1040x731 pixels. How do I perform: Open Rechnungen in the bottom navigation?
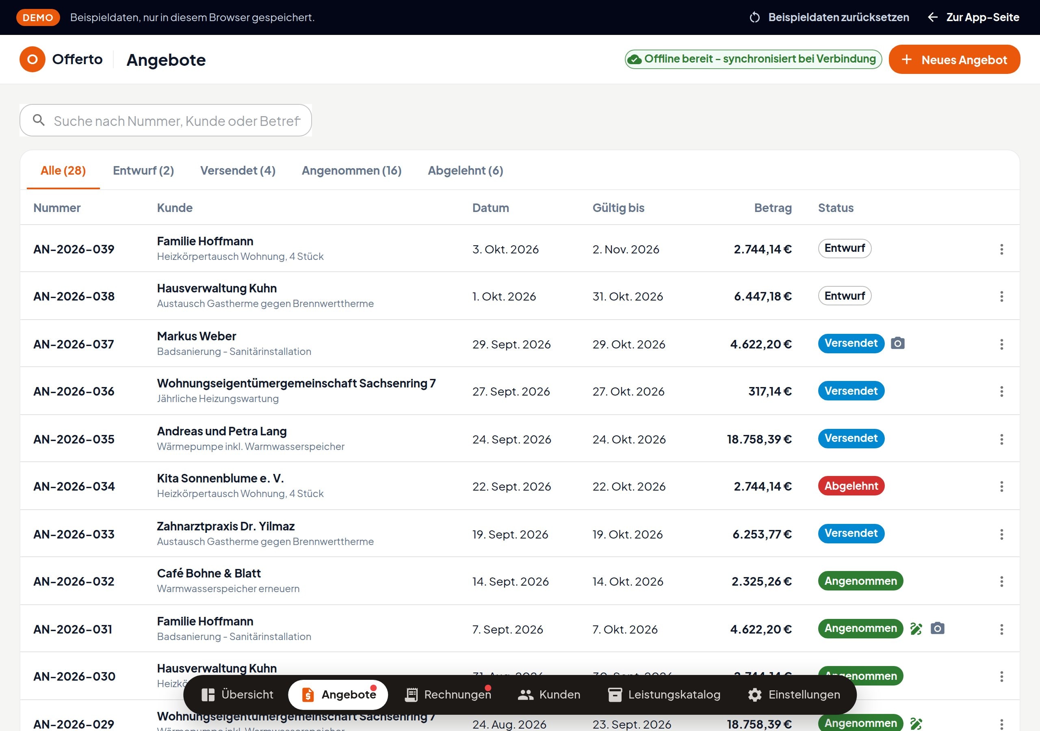point(448,694)
